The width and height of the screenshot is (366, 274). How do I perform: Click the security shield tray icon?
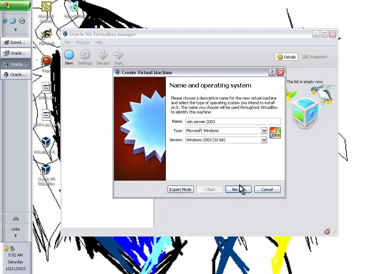click(6, 249)
